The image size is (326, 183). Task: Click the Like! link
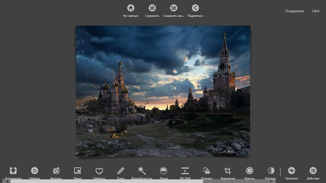[x=316, y=11]
